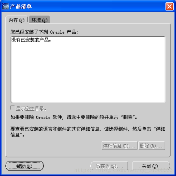Click blank tab strip area right of 环境(E)
This screenshot has width=176, height=176.
click(110, 20)
